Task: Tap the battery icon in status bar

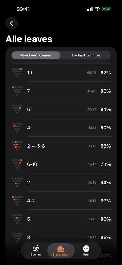Action: 106,9
